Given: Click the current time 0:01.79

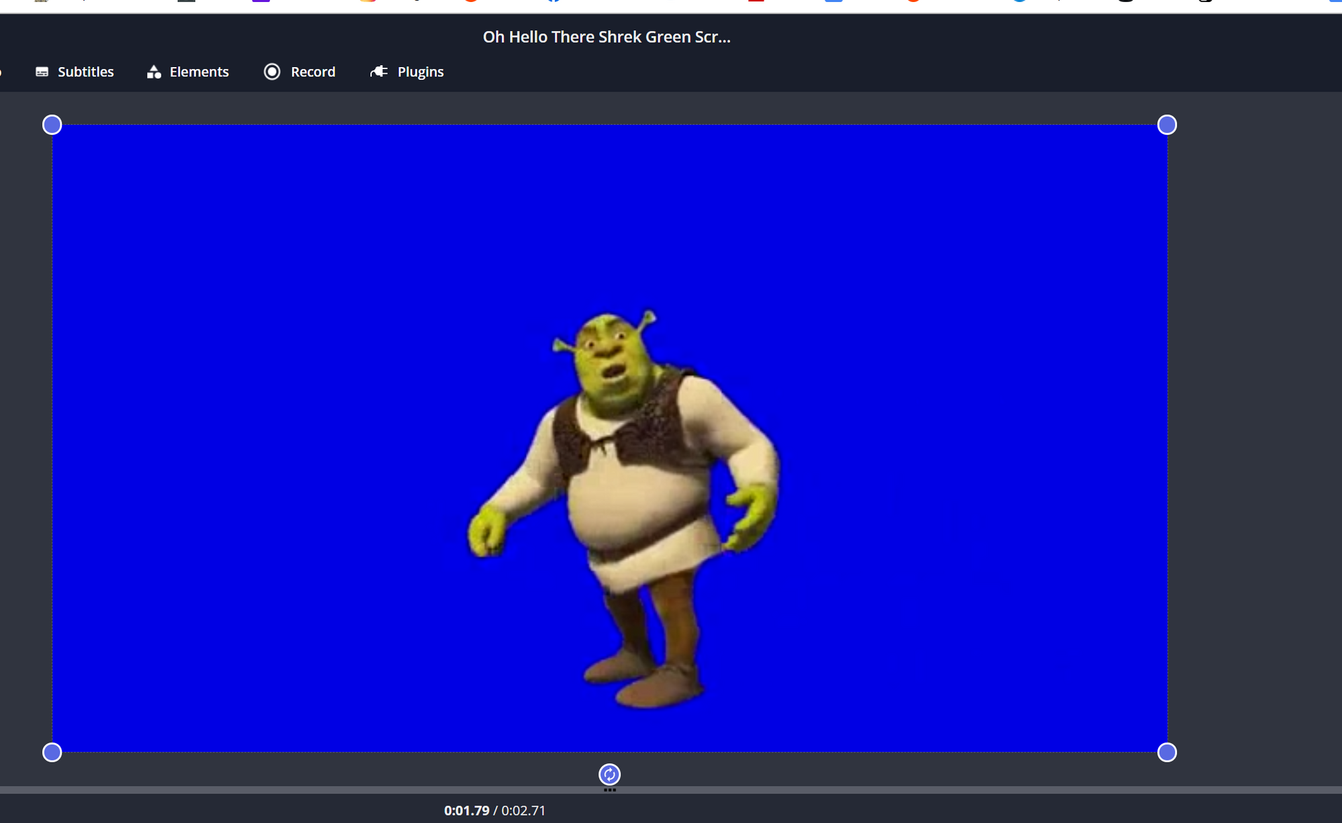Looking at the screenshot, I should pos(466,810).
